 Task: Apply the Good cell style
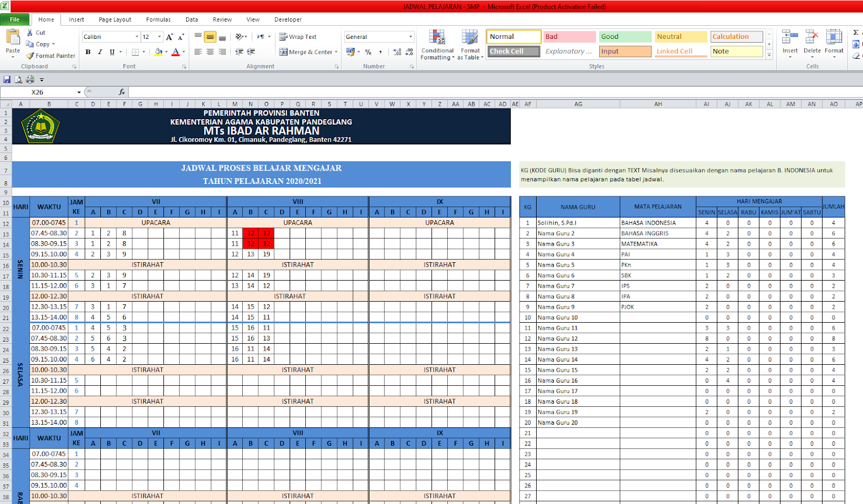tap(625, 37)
